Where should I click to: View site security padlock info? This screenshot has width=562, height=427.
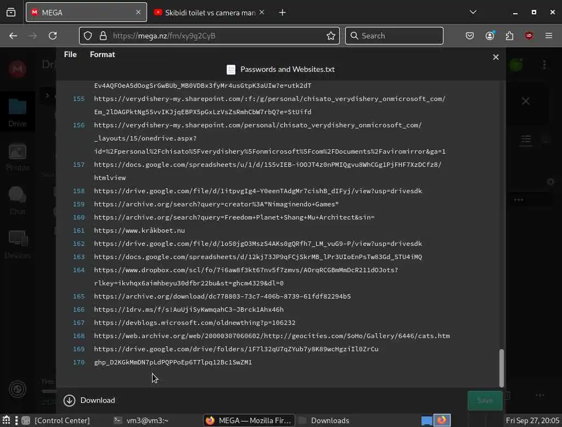[x=103, y=36]
